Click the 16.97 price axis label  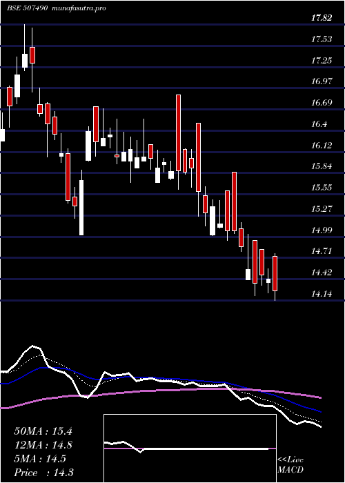(322, 81)
